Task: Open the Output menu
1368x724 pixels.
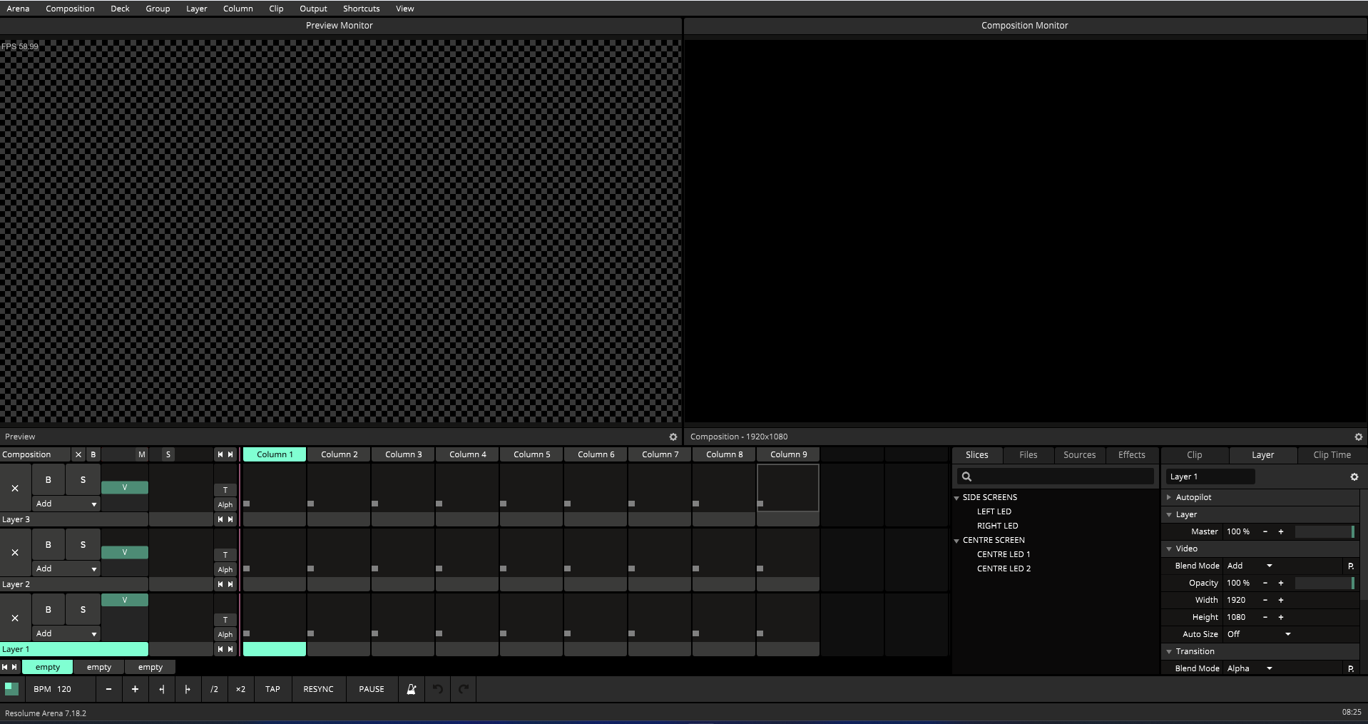Action: [313, 9]
